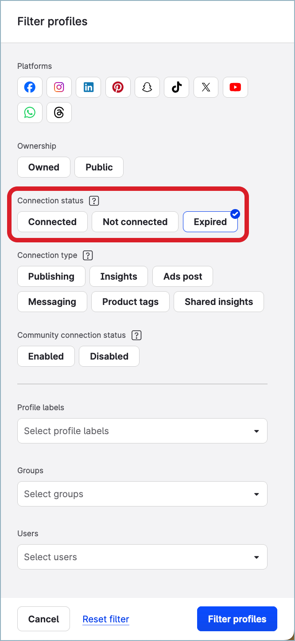Select the Instagram platform icon
Screen dimensions: 295x641
point(59,87)
